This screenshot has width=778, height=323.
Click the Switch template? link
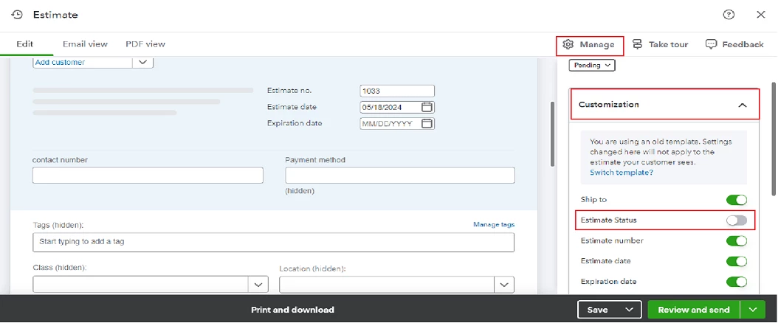tap(622, 173)
